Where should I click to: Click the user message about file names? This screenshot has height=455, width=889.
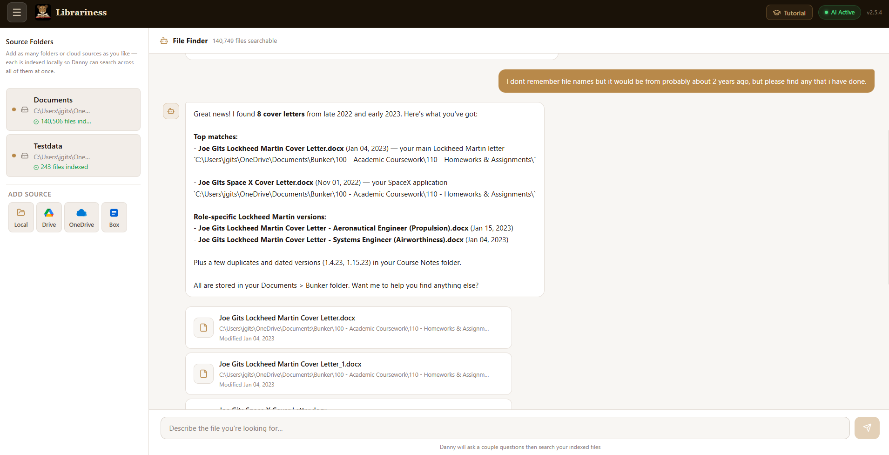tap(686, 81)
